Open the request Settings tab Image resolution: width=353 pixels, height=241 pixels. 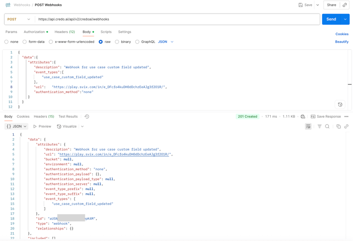(124, 32)
